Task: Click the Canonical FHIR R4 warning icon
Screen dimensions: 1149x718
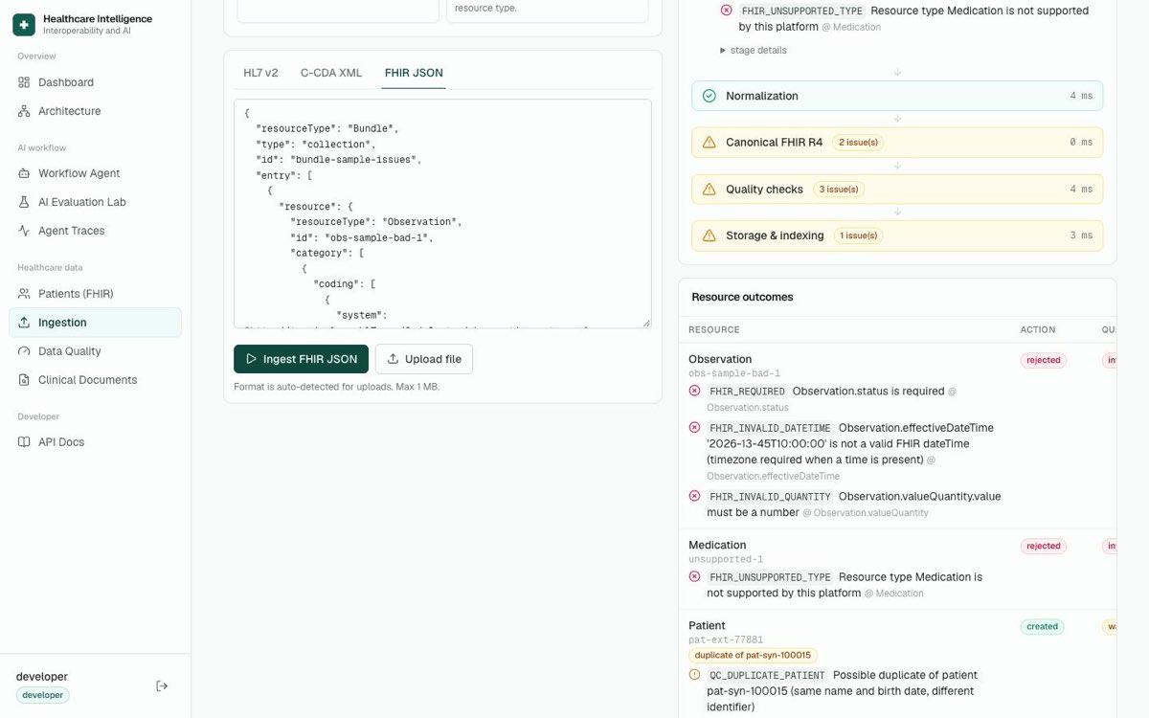Action: point(710,143)
